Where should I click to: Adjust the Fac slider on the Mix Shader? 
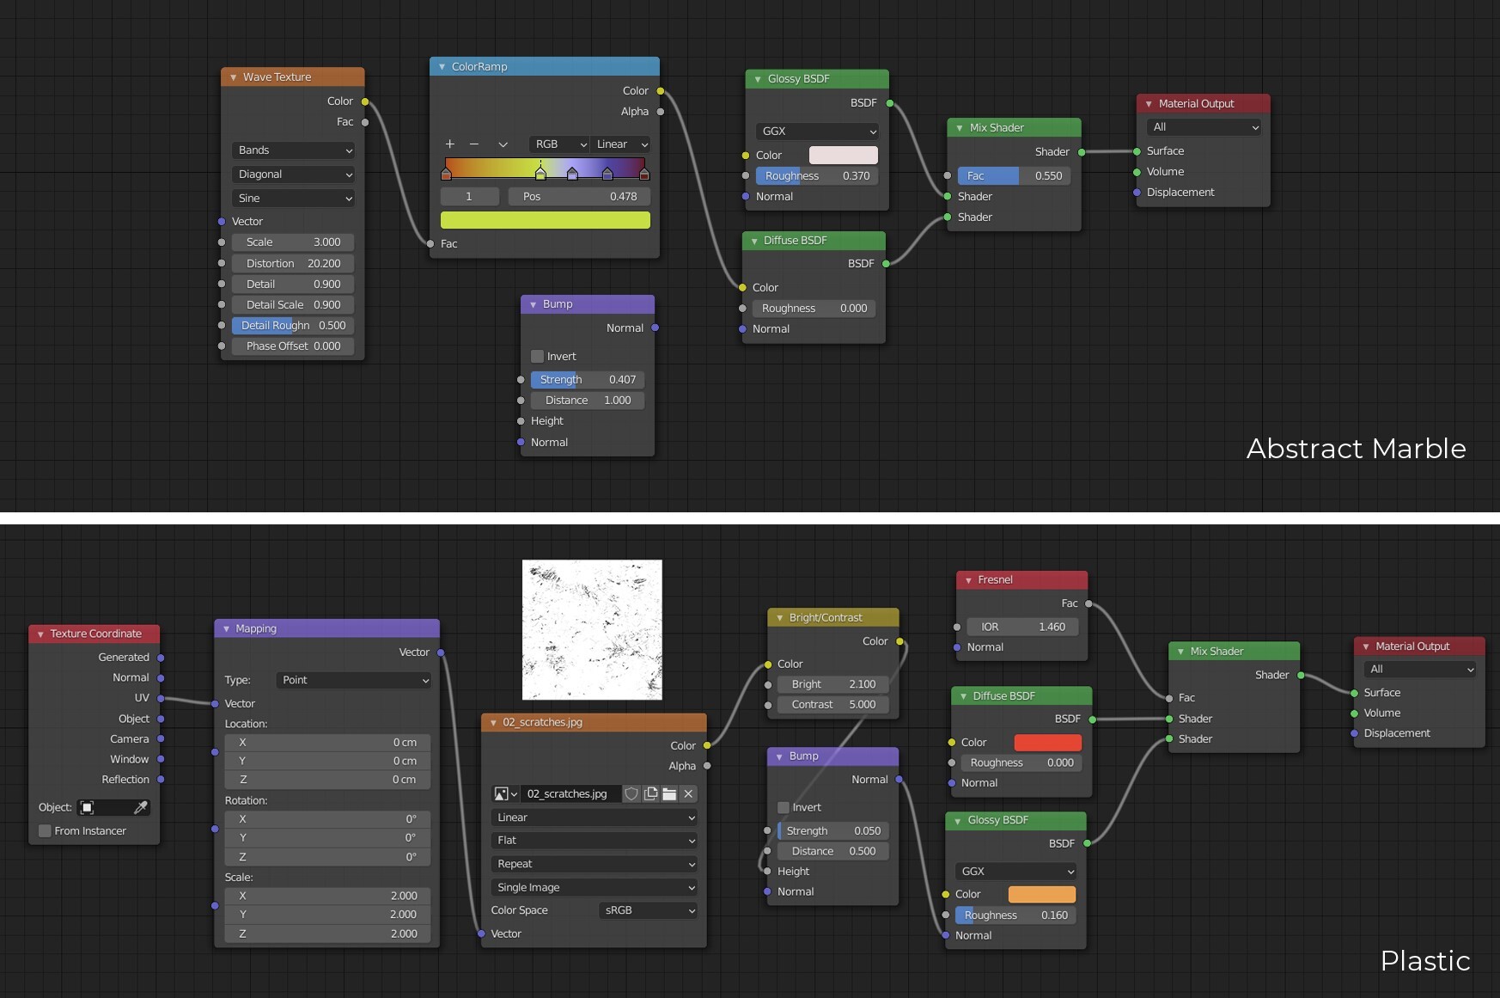point(1014,175)
